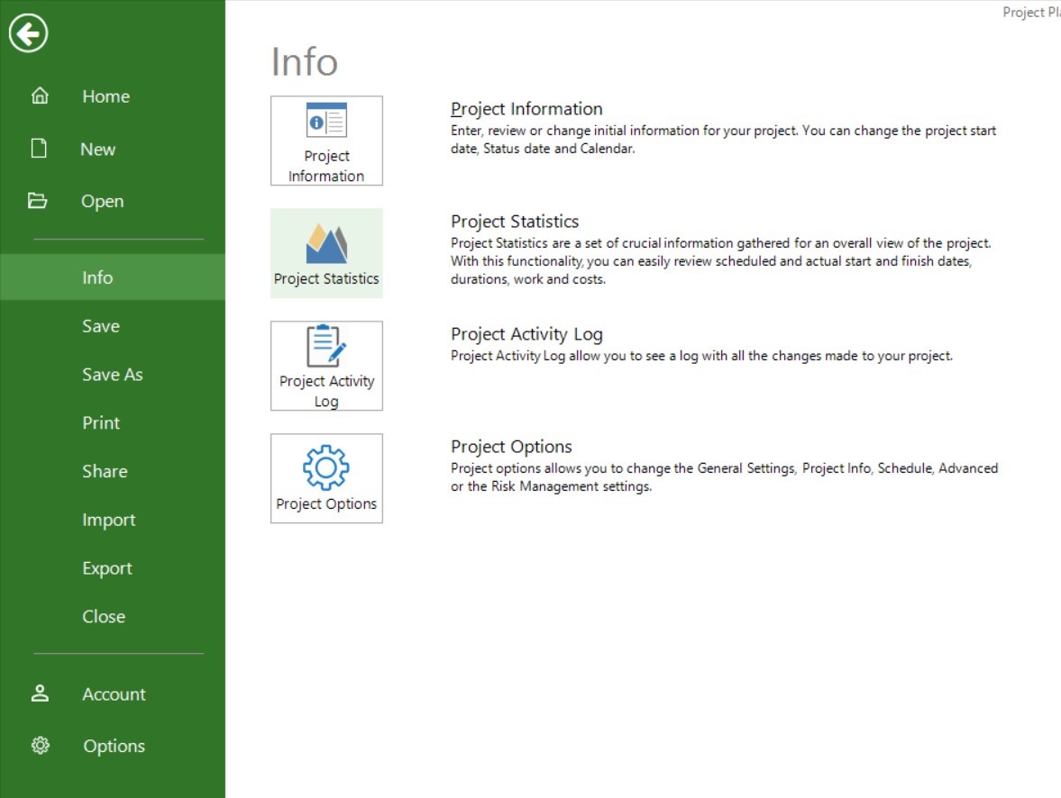This screenshot has width=1061, height=798.
Task: Open the Print menu item
Action: (x=101, y=422)
